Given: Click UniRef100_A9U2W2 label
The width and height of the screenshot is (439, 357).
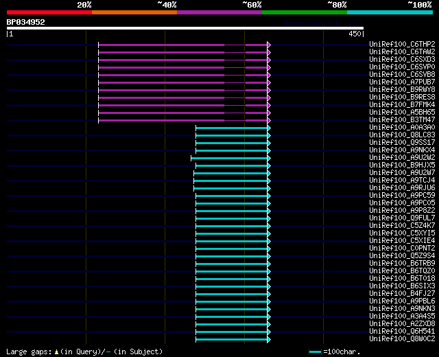Looking at the screenshot, I should coord(402,158).
